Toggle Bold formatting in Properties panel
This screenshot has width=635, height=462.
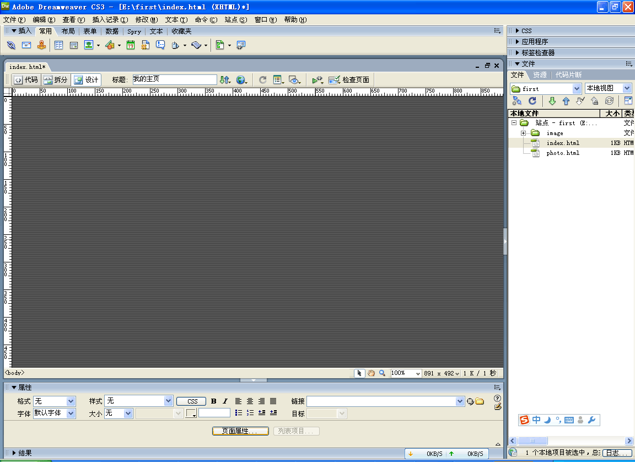pyautogui.click(x=214, y=401)
